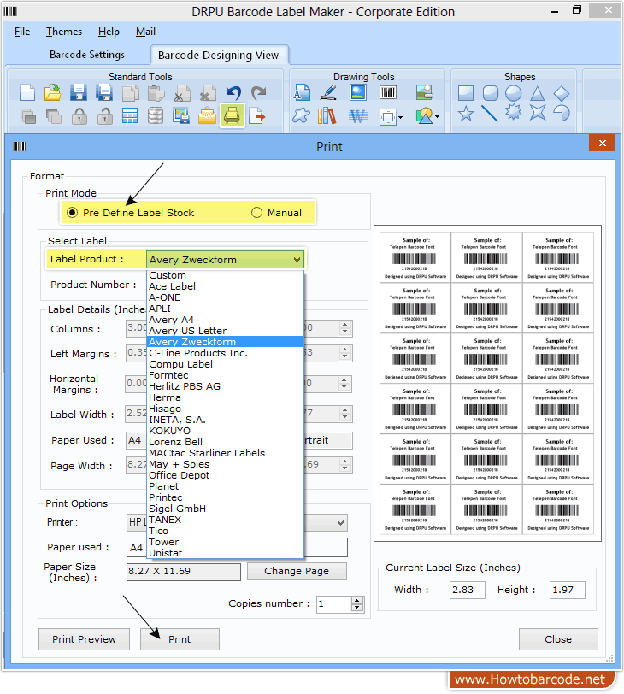624x694 pixels.
Task: Click the Undo arrow icon
Action: (x=233, y=93)
